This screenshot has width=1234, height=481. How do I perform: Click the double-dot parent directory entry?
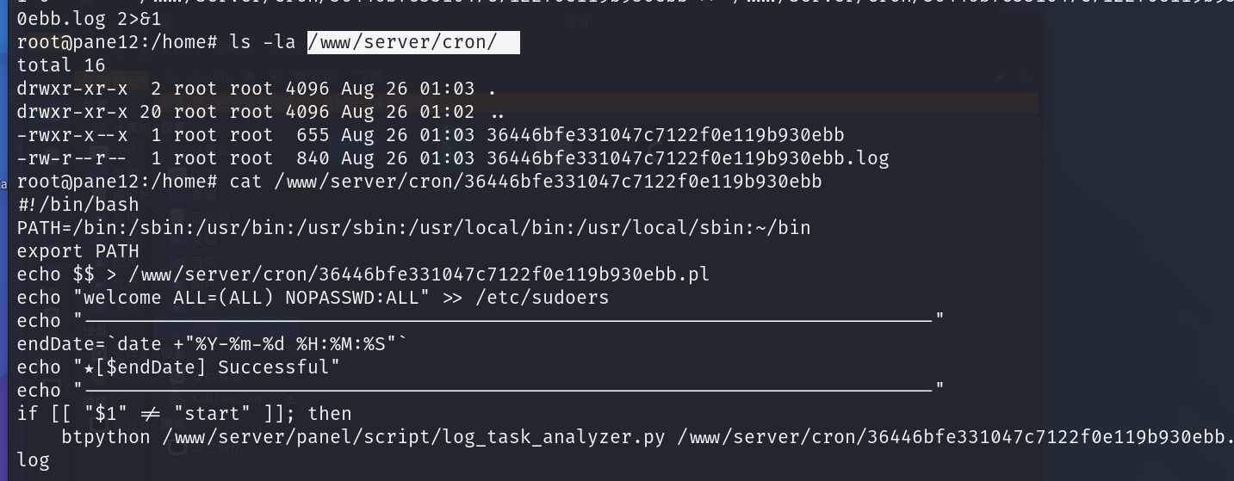point(496,111)
